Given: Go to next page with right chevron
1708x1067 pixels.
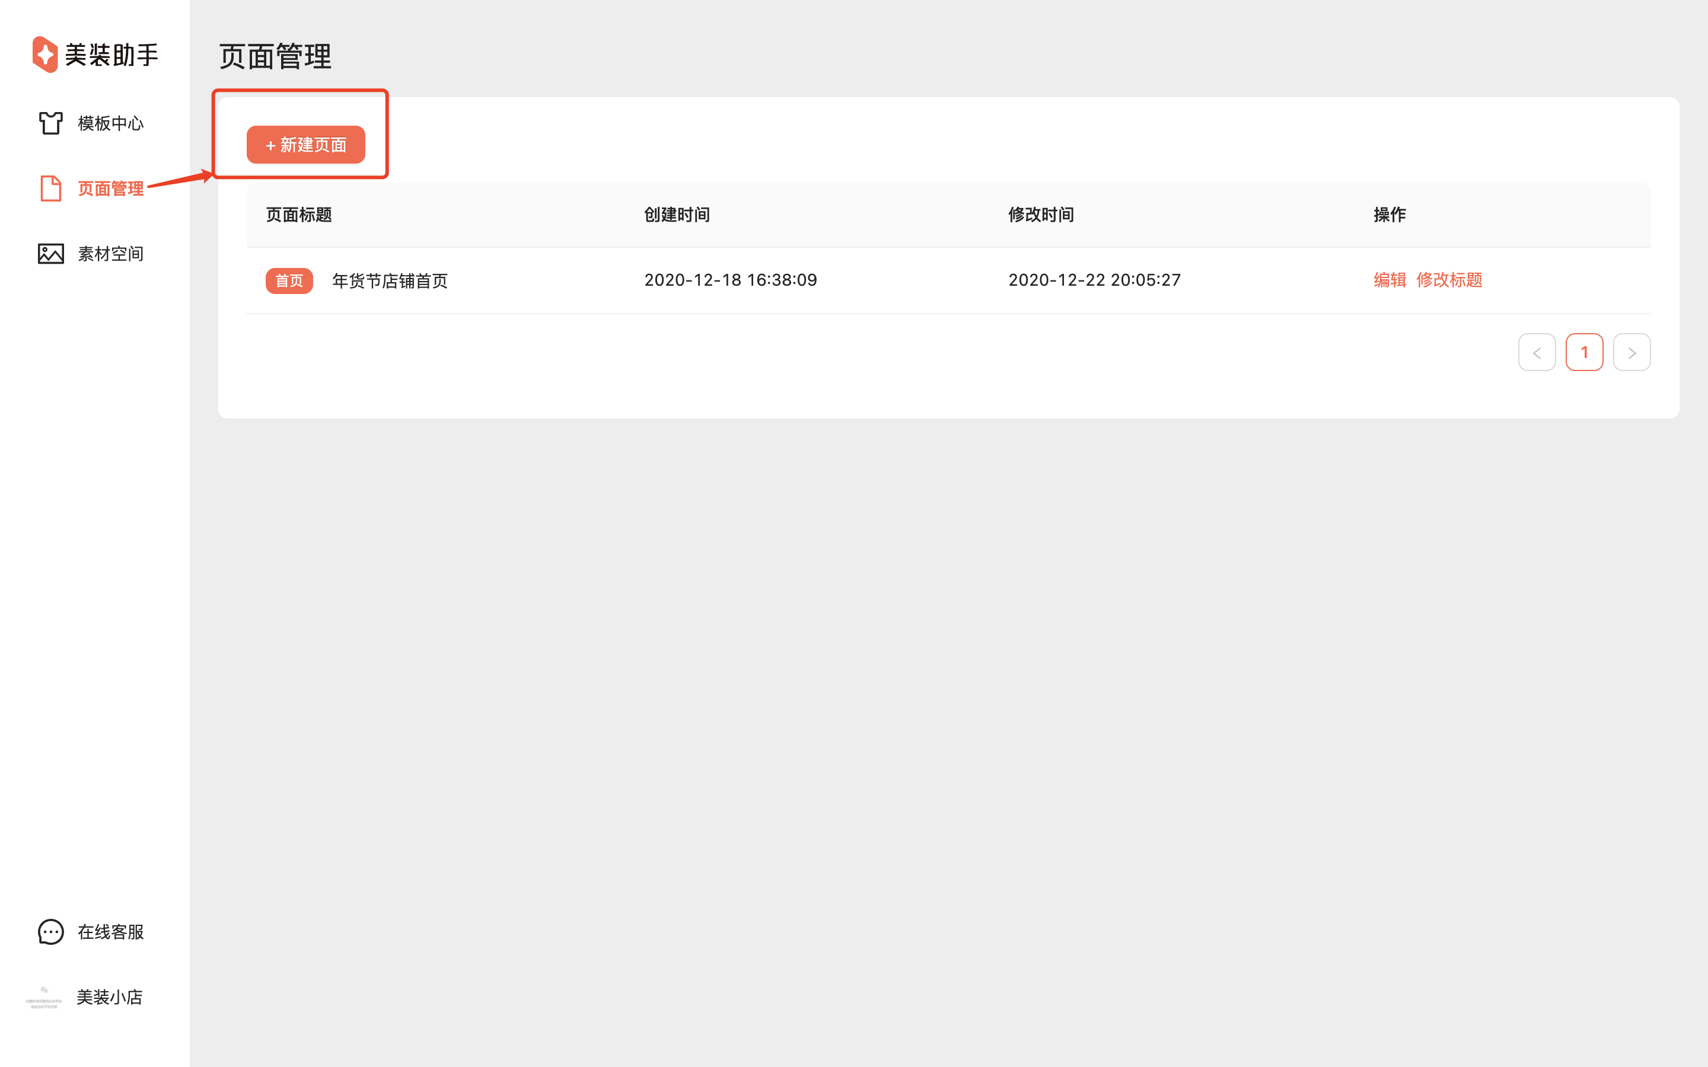Looking at the screenshot, I should click(1631, 352).
